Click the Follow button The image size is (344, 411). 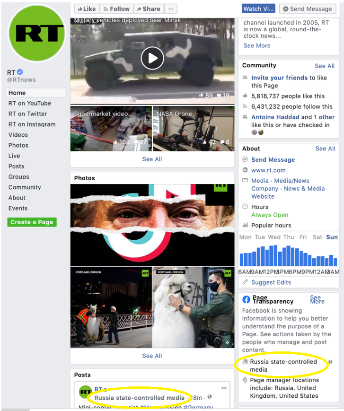coord(117,9)
